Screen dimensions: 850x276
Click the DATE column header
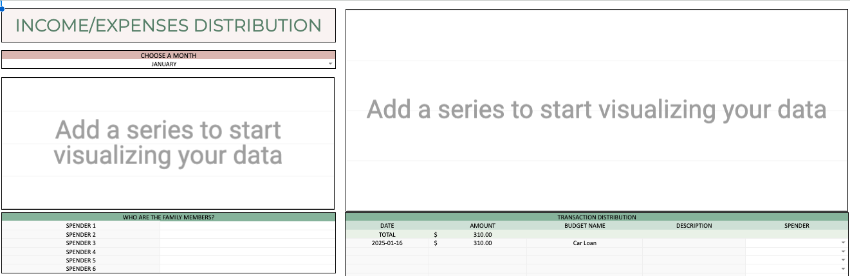coord(387,226)
